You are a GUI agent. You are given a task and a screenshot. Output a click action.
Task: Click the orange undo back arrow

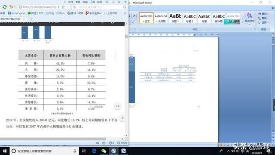coord(11,7)
